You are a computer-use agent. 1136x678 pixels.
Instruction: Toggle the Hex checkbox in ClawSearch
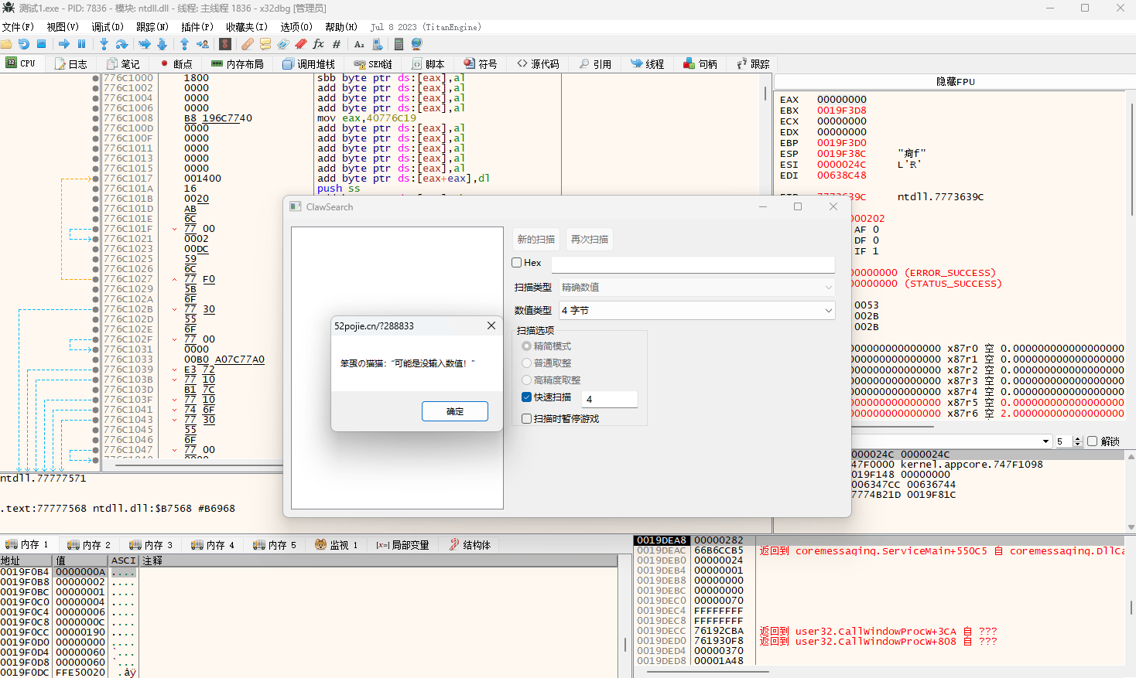[517, 263]
